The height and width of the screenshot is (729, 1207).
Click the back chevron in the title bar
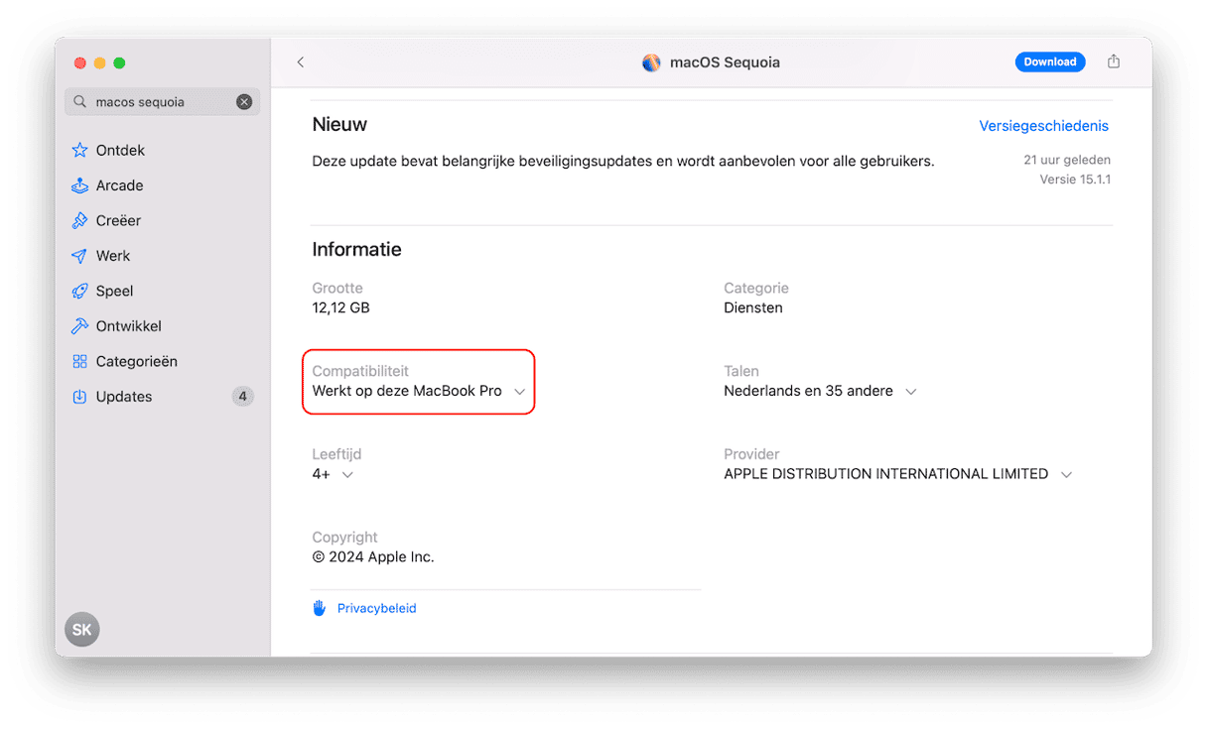pyautogui.click(x=301, y=62)
